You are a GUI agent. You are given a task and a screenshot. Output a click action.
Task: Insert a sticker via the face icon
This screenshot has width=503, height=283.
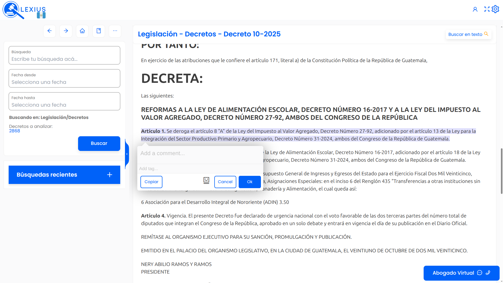coord(206,181)
